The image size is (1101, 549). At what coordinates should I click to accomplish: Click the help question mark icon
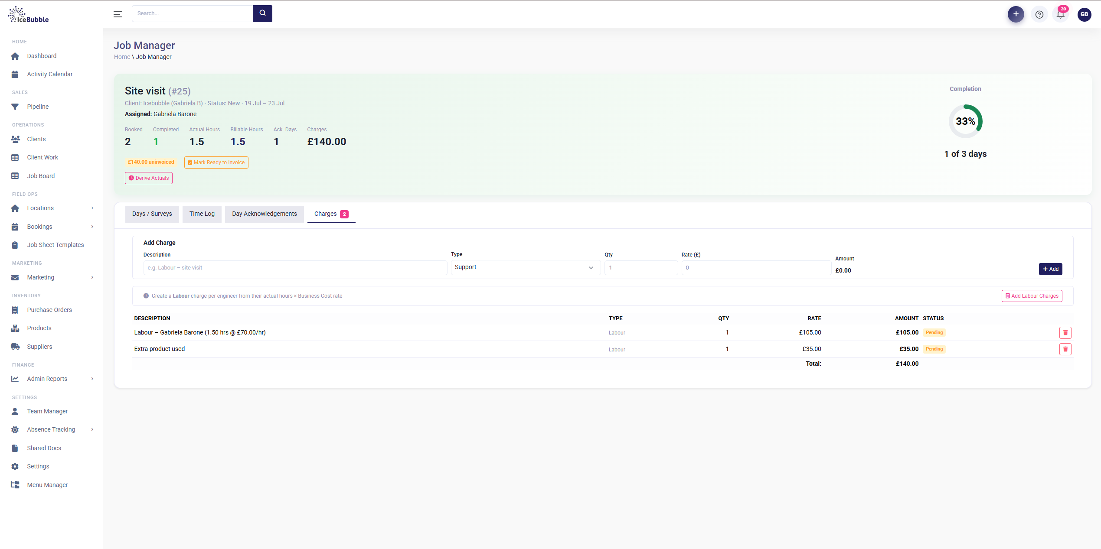tap(1039, 14)
